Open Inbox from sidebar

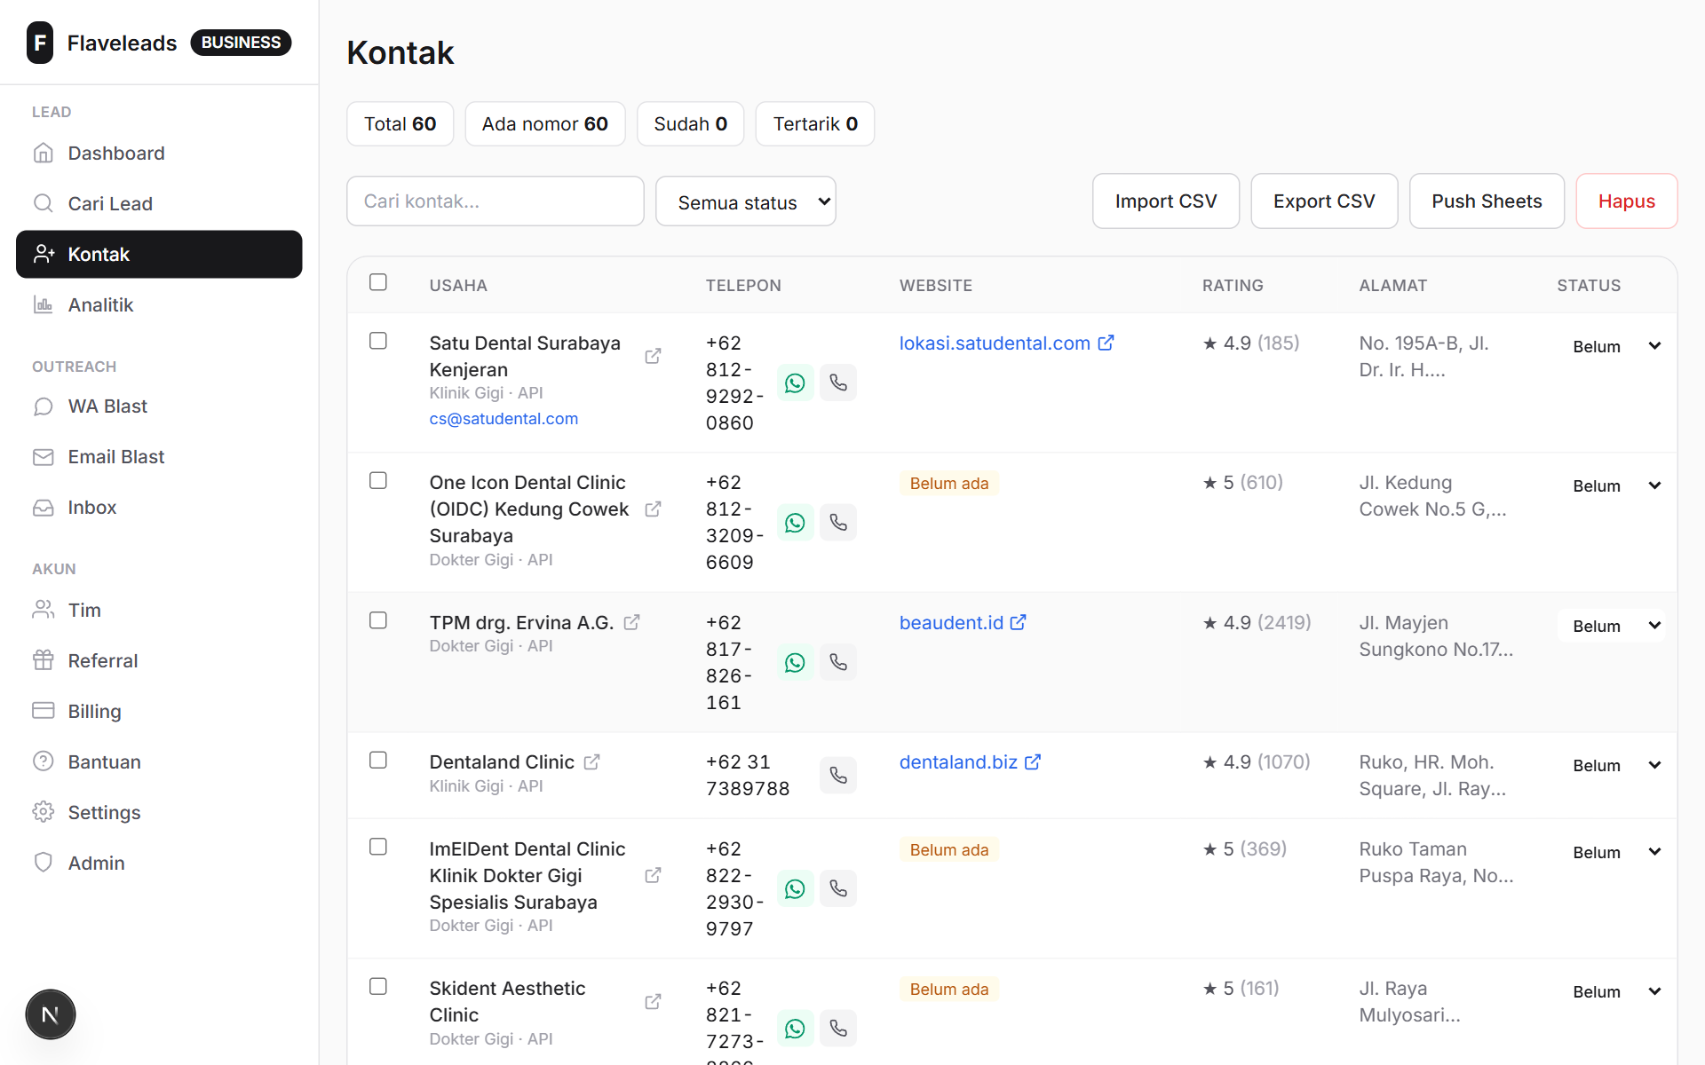[x=159, y=507]
